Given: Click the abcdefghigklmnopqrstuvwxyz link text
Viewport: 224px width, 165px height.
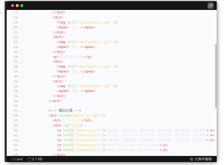Looking at the screenshot, I should [x=132, y=145].
